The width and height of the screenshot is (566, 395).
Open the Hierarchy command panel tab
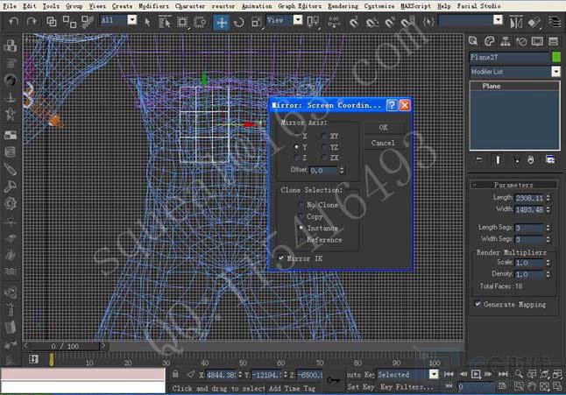[x=505, y=41]
